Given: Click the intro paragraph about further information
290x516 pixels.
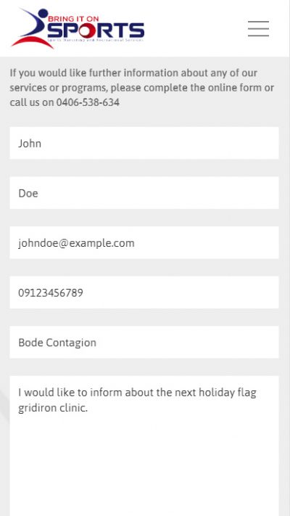Looking at the screenshot, I should (141, 88).
